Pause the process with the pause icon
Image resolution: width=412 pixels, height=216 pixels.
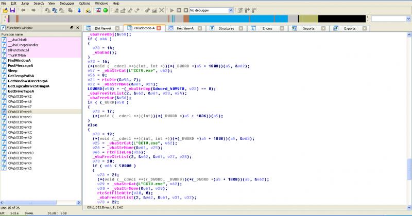(179, 10)
